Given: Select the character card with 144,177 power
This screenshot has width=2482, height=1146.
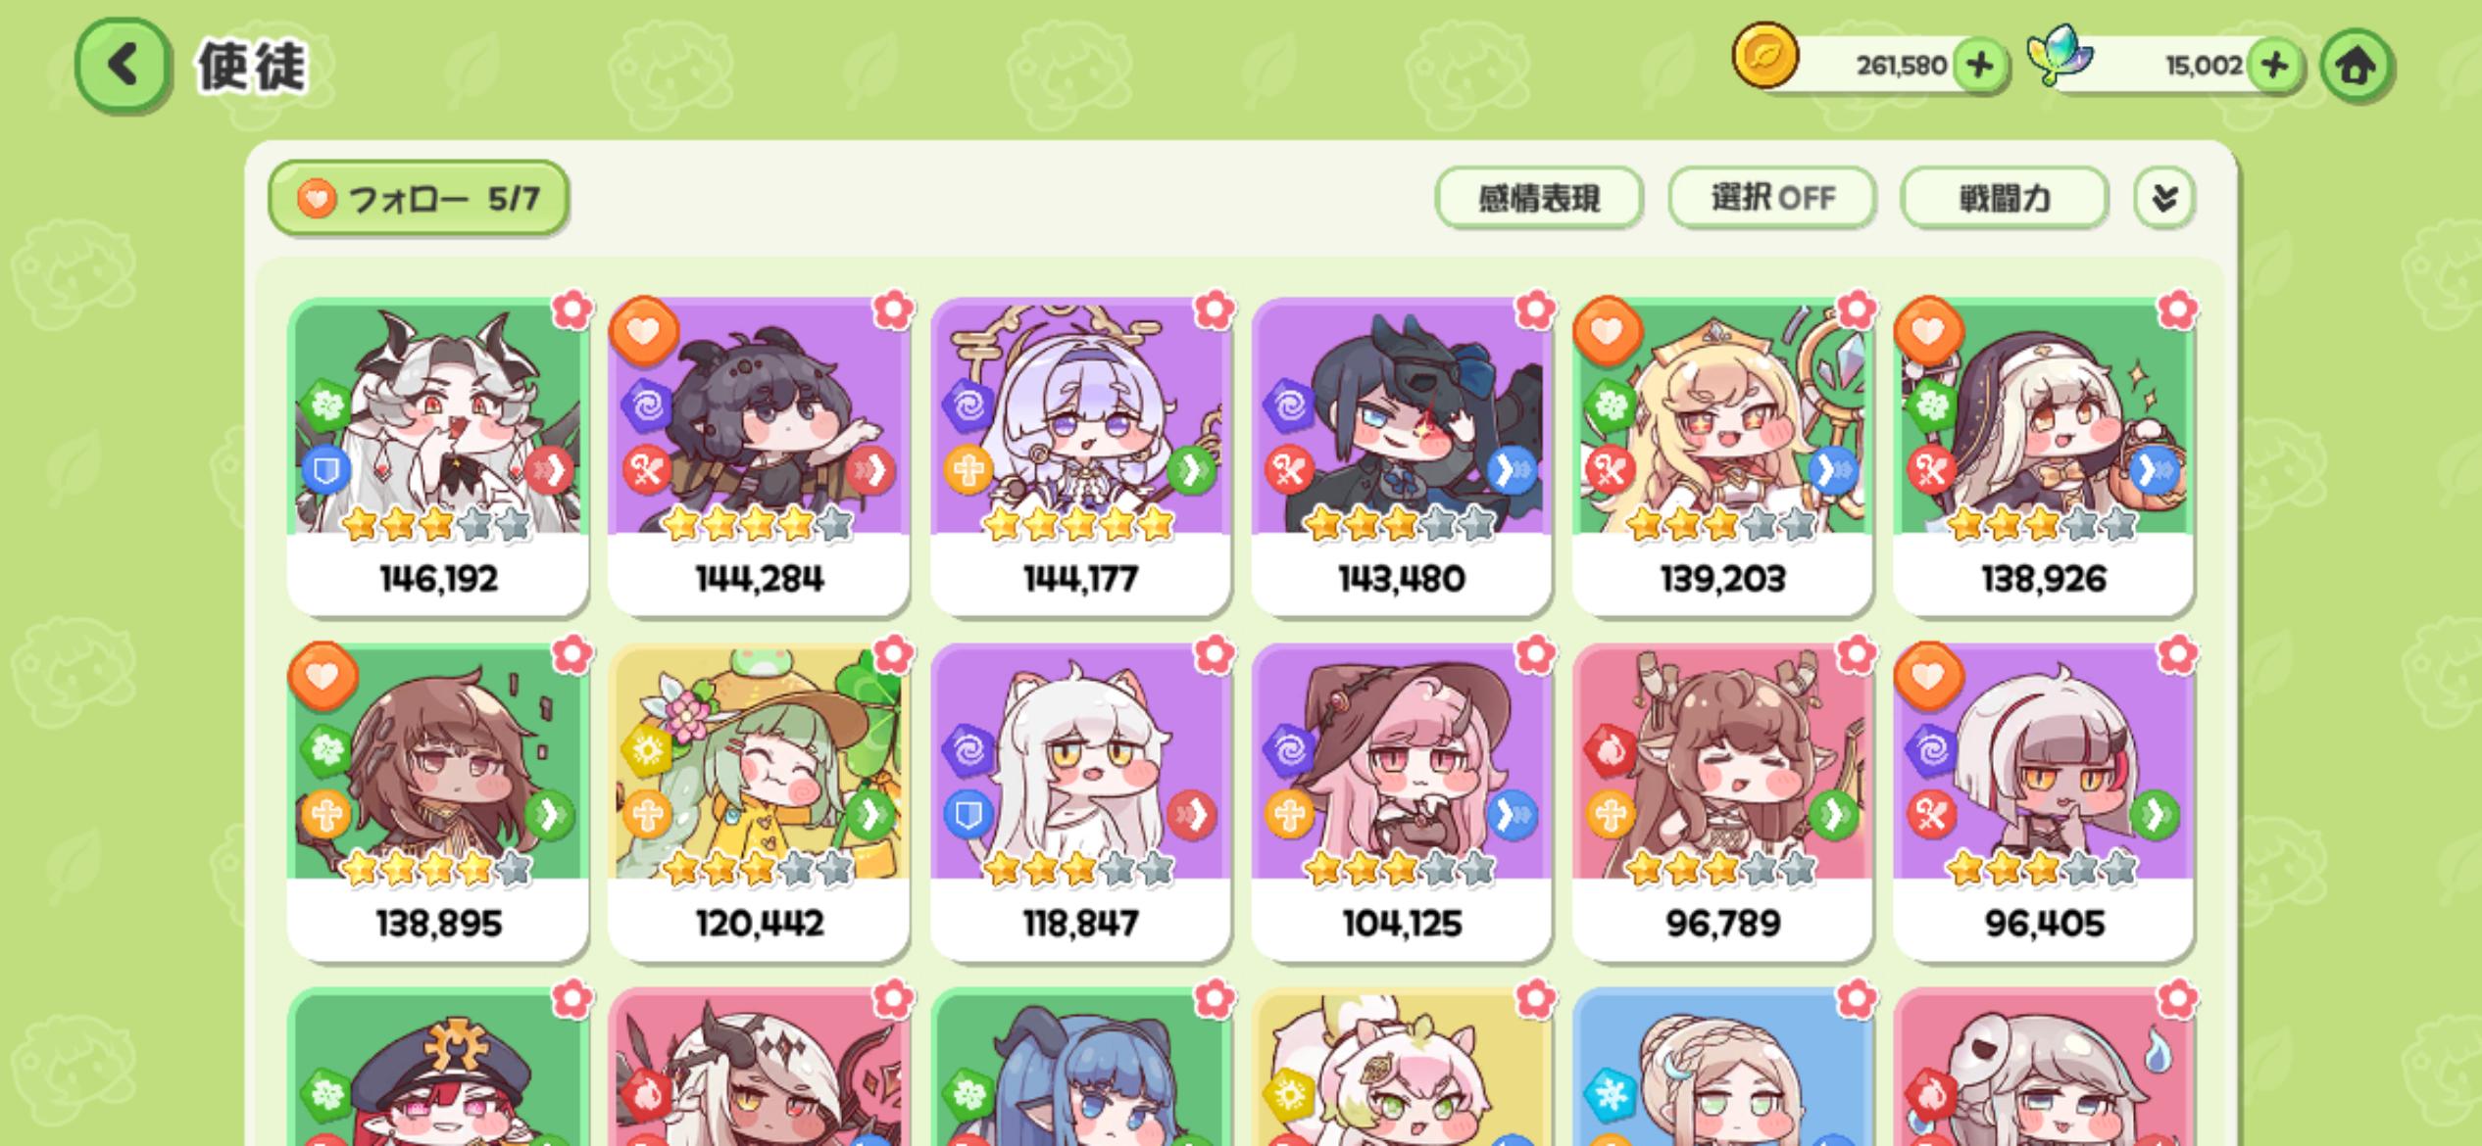Looking at the screenshot, I should tap(1080, 456).
